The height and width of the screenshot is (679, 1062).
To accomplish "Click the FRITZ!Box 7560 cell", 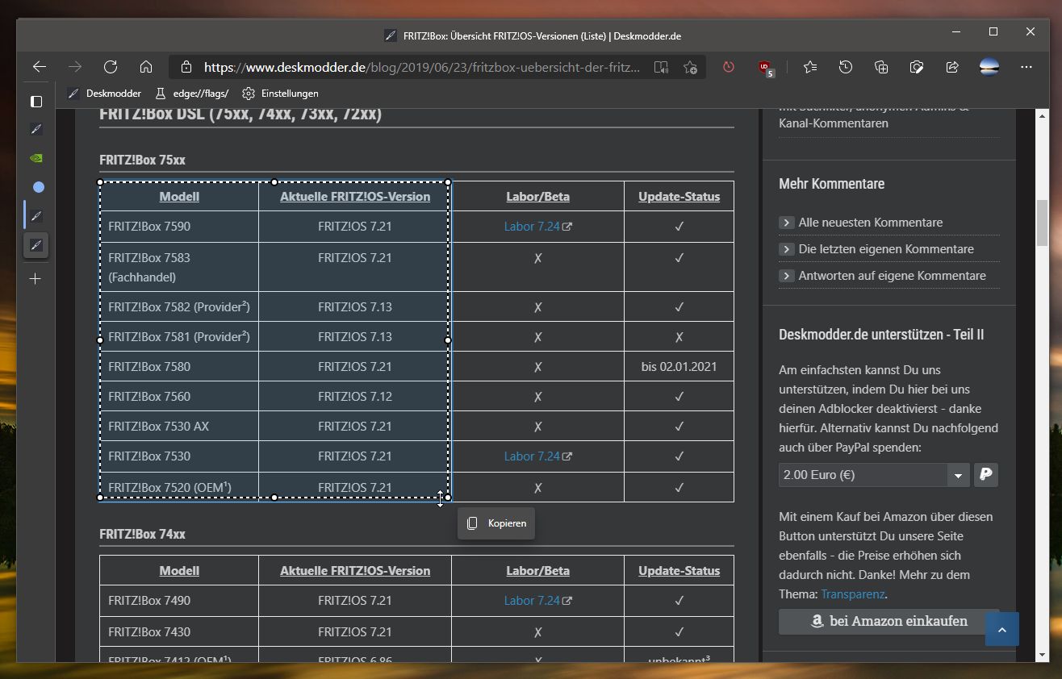I will click(x=179, y=397).
